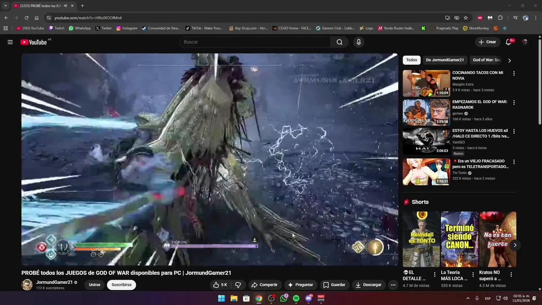Open options for ESTOY HASTA LOS HUEVOS video
This screenshot has height=305, width=542.
[x=514, y=131]
